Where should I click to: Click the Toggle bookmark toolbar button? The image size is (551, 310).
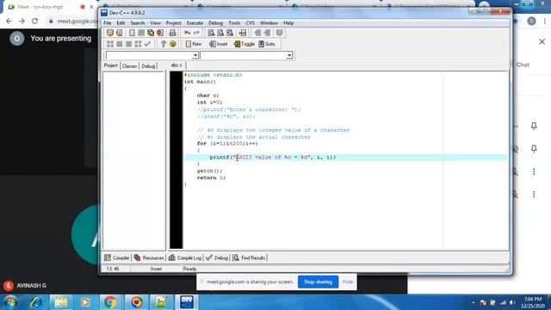click(x=244, y=44)
